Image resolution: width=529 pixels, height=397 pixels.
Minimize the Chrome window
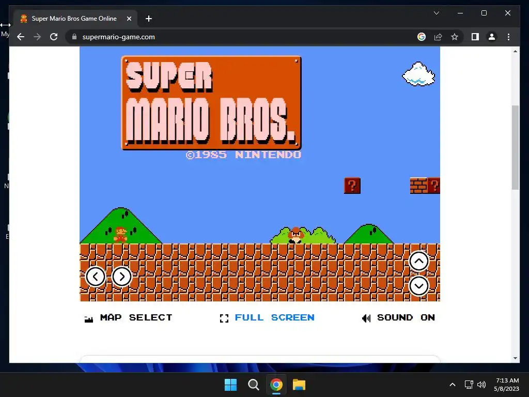coord(460,13)
